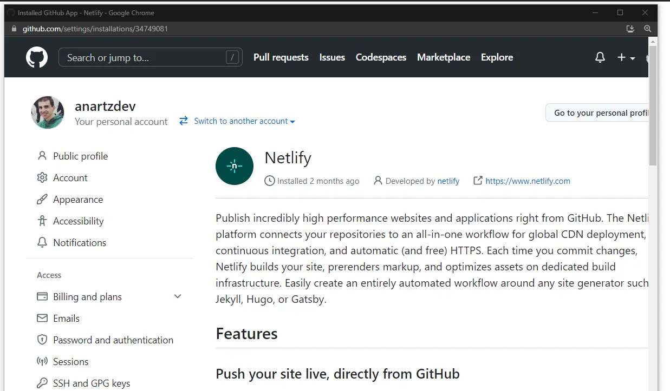This screenshot has height=391, width=670.
Task: Click the switch-account arrows icon
Action: pos(184,121)
